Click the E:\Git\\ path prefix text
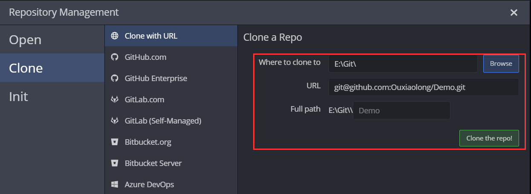This screenshot has height=194, width=531. point(341,110)
